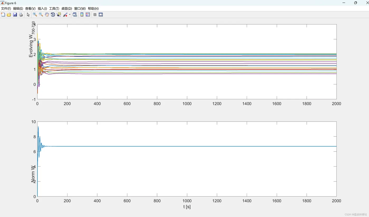This screenshot has width=369, height=217.
Task: Print the figure with the printer icon
Action: click(x=21, y=15)
